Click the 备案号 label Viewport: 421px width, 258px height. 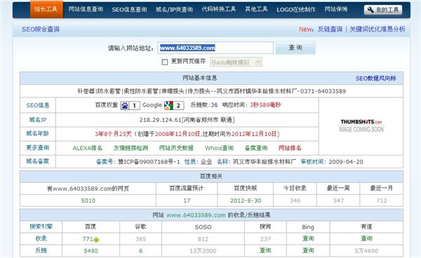click(106, 162)
